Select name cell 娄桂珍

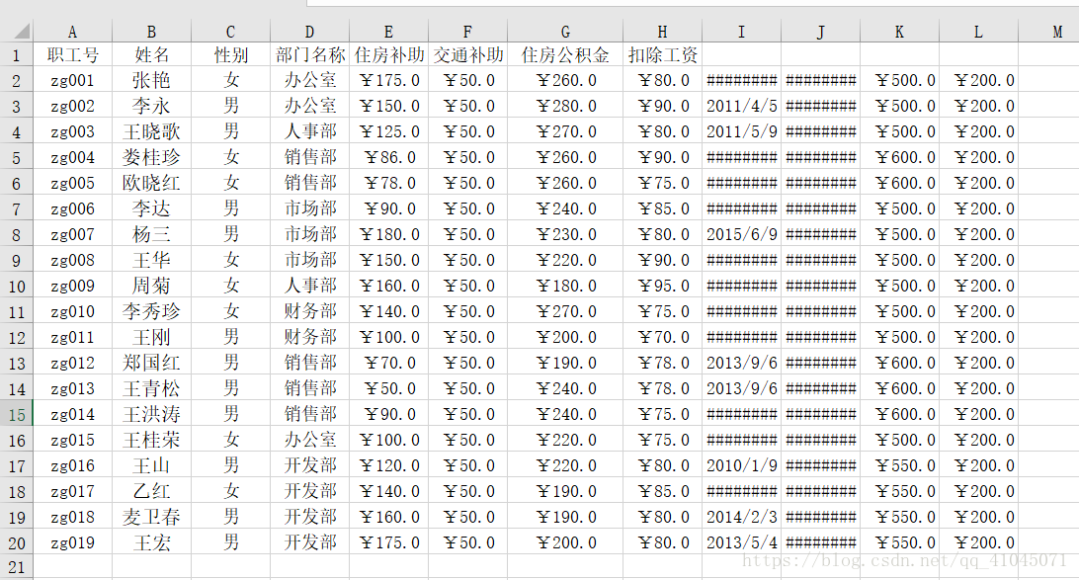click(151, 157)
